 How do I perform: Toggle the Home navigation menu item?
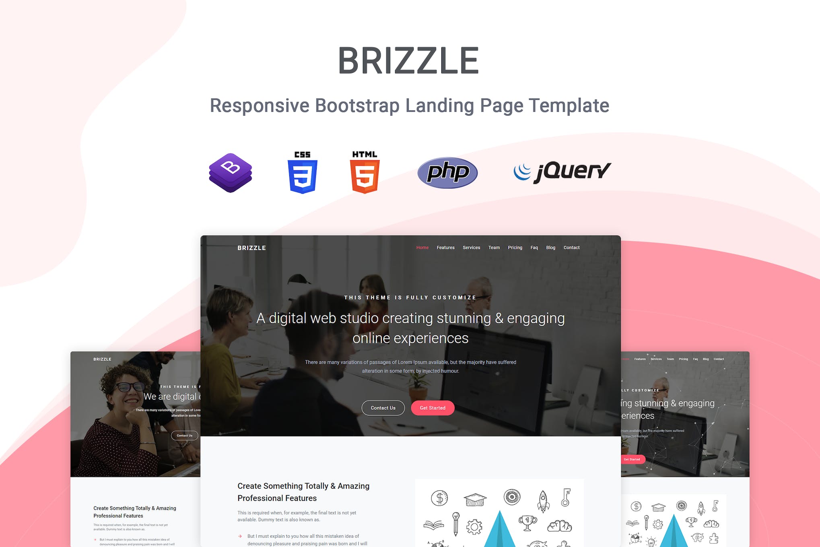pyautogui.click(x=423, y=248)
